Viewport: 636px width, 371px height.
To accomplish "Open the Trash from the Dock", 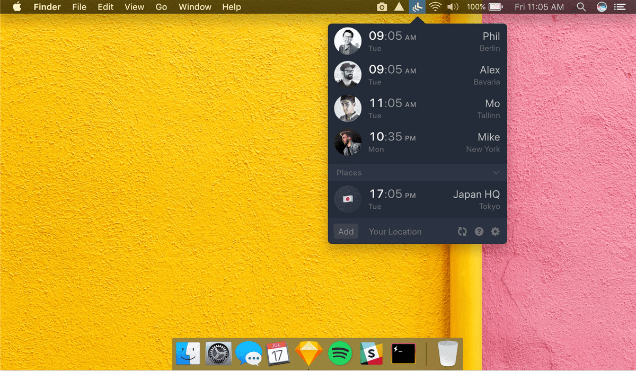I will [x=448, y=353].
